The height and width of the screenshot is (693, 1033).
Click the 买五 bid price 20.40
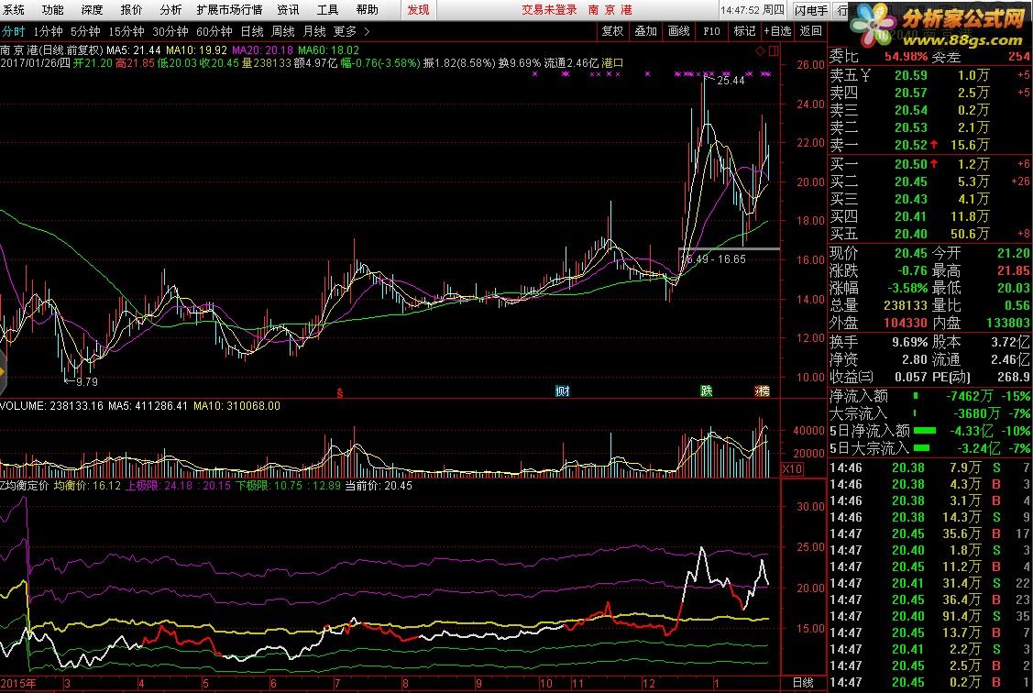tap(911, 234)
